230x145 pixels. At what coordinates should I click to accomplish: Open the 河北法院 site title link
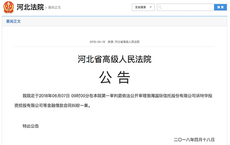30,7
